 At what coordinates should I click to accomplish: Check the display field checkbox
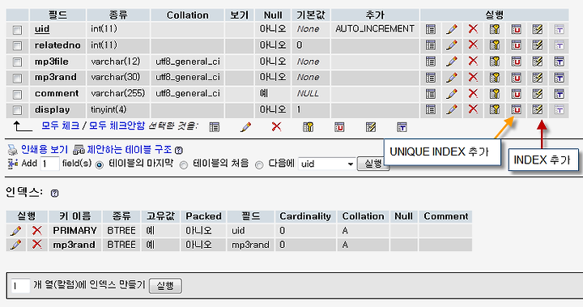click(x=17, y=110)
